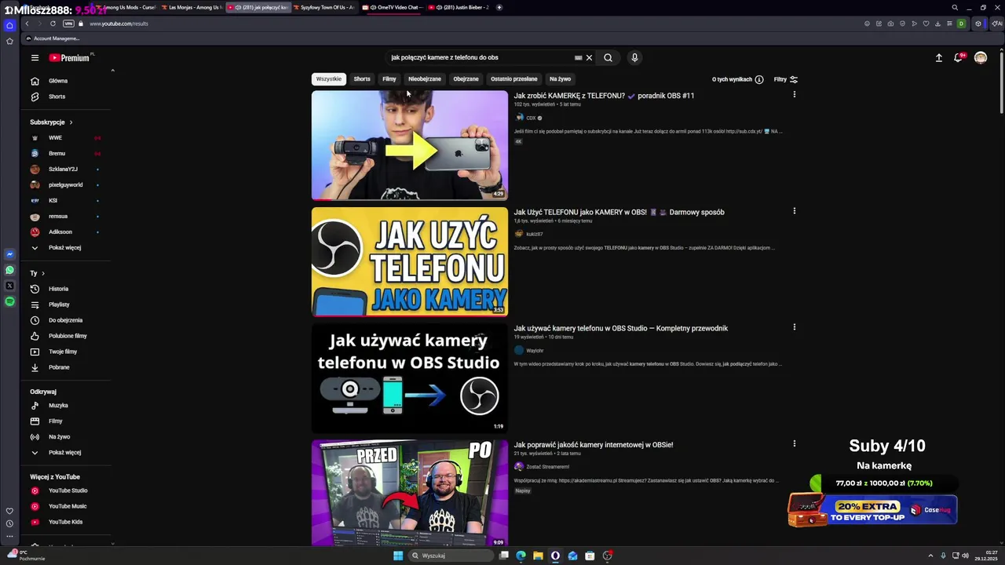Open Windows Start button
This screenshot has width=1005, height=565.
pyautogui.click(x=398, y=556)
